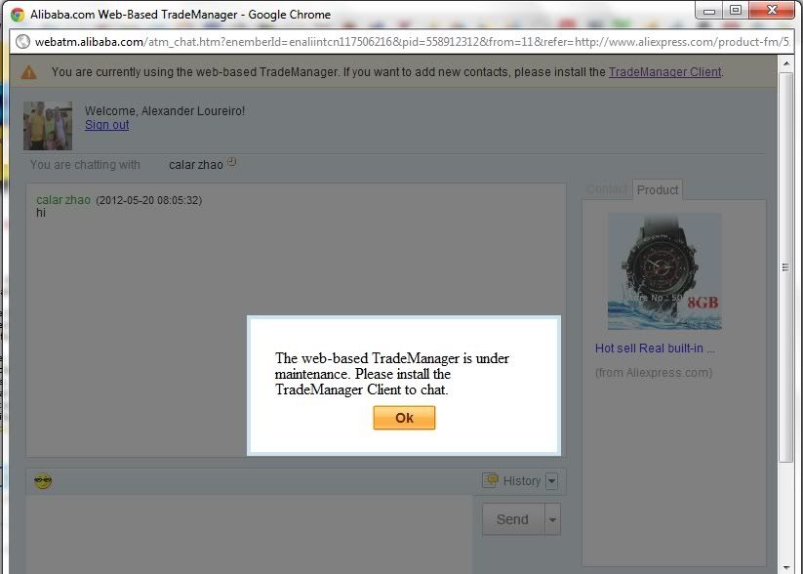Click the page info icon in address bar
This screenshot has width=803, height=574.
(23, 42)
